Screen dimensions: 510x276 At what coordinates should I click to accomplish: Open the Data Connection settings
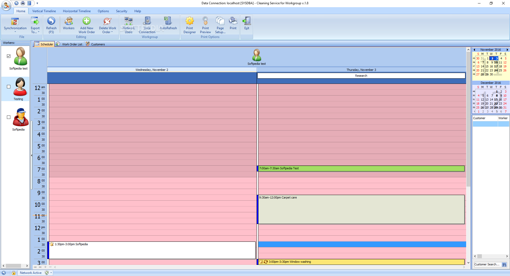(147, 25)
